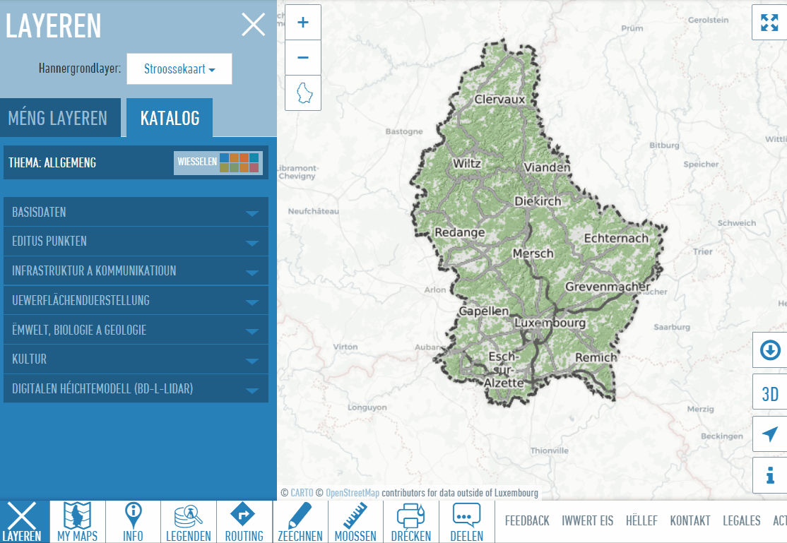The width and height of the screenshot is (787, 543).
Task: Switch to the Méng Layeren tab
Action: (x=58, y=118)
